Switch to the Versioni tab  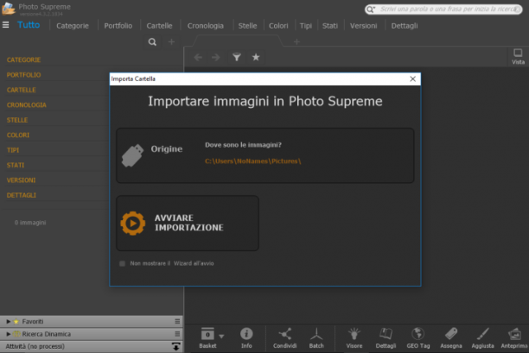[x=363, y=26]
